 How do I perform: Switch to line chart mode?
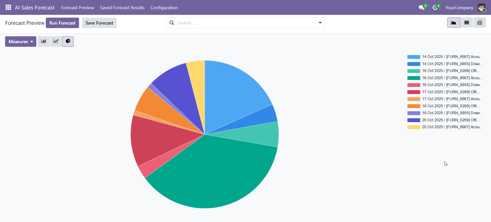point(56,41)
